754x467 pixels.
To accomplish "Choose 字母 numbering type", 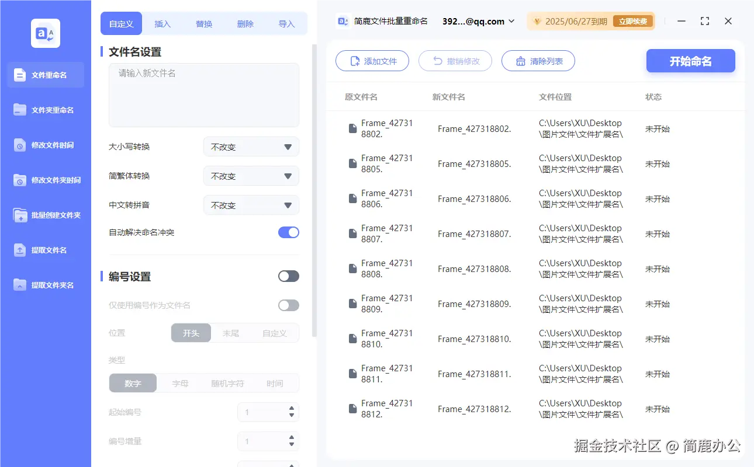I will click(x=180, y=384).
